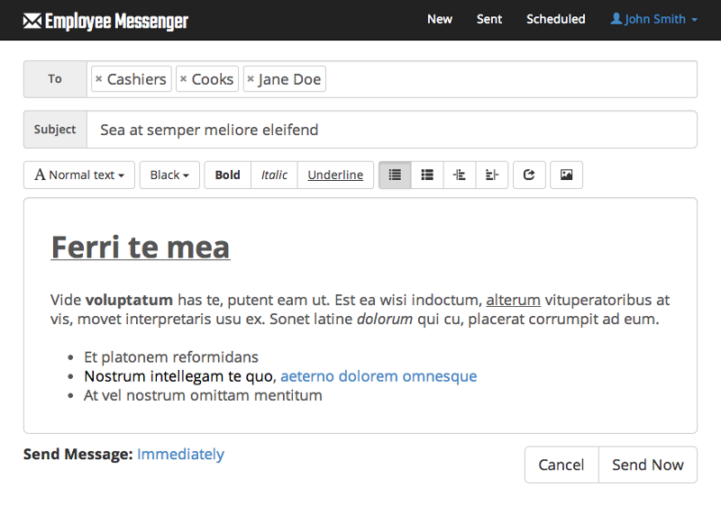The width and height of the screenshot is (721, 505).
Task: Click the aeterno dolorem omnesque link
Action: tap(379, 376)
